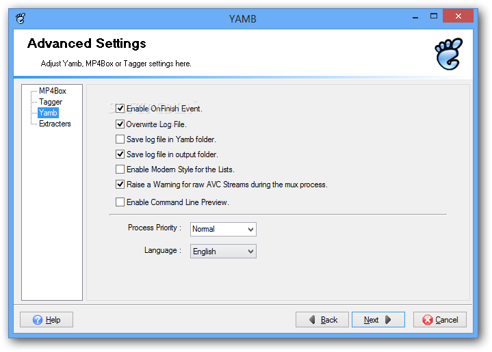The height and width of the screenshot is (352, 492).
Task: Toggle Raise a Warning for raw AVC Streams
Action: point(120,185)
